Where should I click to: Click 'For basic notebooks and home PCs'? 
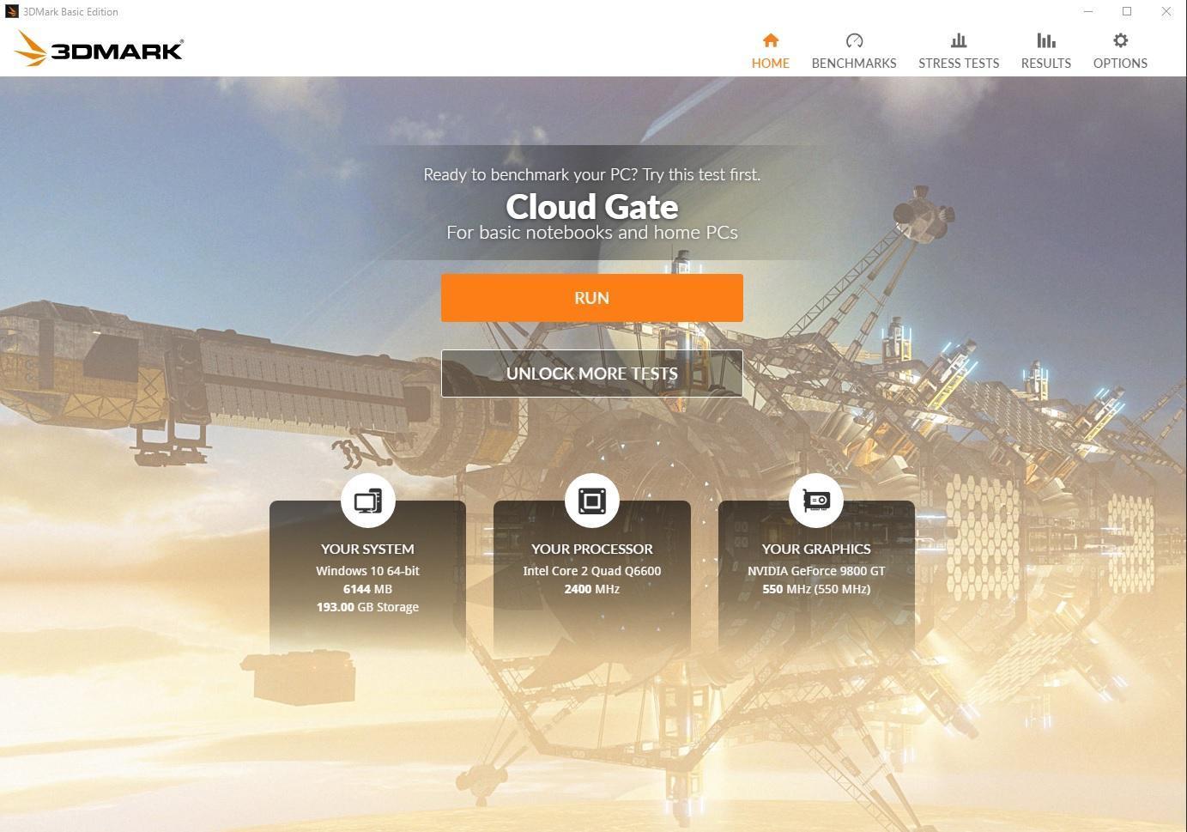[x=591, y=233]
